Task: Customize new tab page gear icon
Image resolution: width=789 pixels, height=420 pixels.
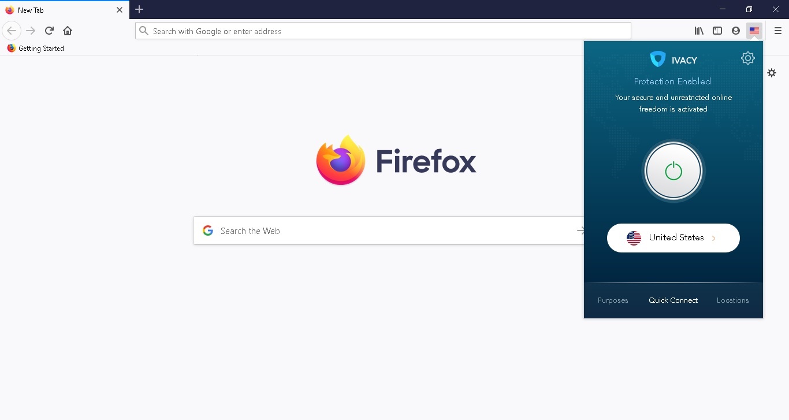Action: click(772, 73)
